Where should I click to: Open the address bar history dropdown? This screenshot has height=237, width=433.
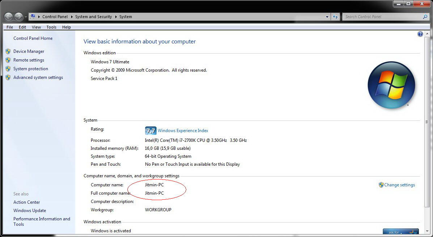coord(327,17)
